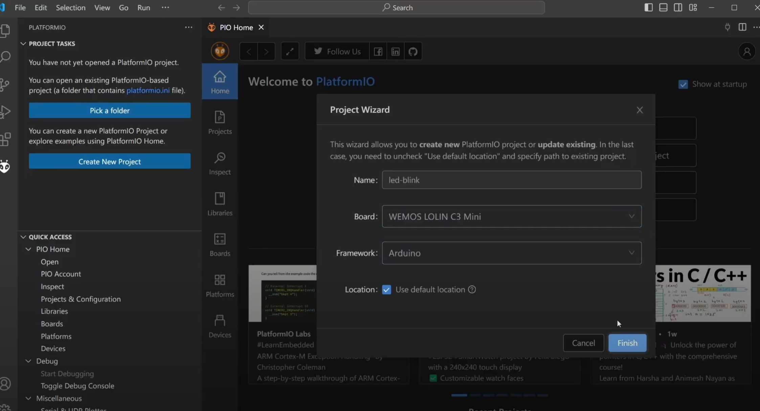This screenshot has height=411, width=760.
Task: Click the Finish button in Project Wizard
Action: tap(627, 343)
